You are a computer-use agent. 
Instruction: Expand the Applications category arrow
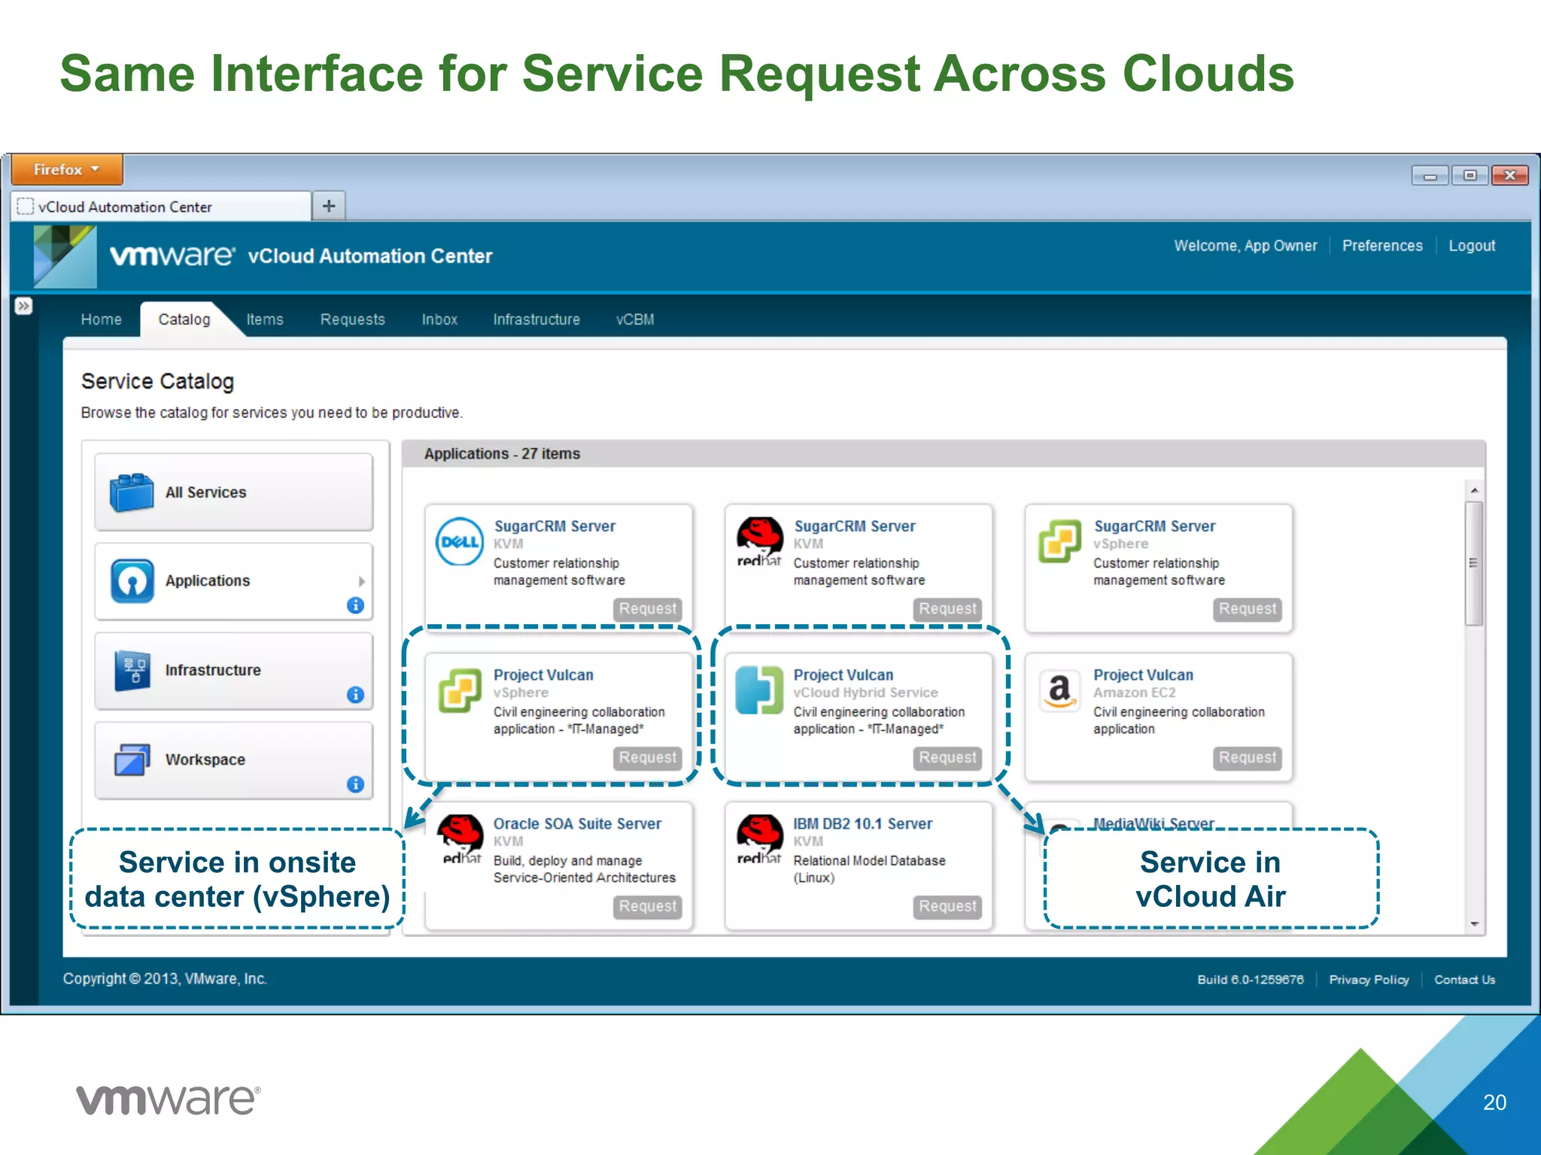click(x=362, y=581)
